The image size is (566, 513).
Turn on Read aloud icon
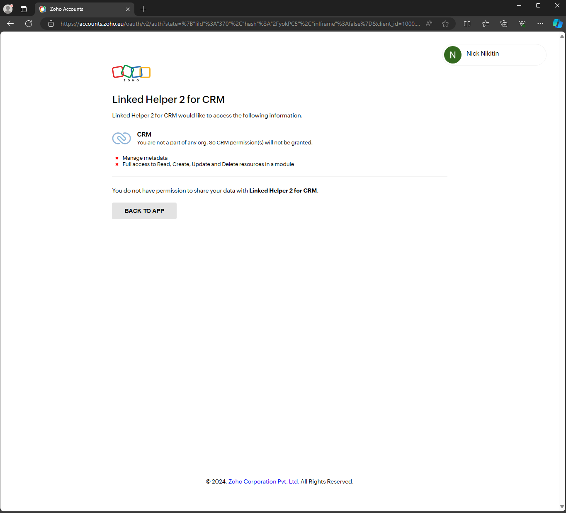(x=429, y=24)
